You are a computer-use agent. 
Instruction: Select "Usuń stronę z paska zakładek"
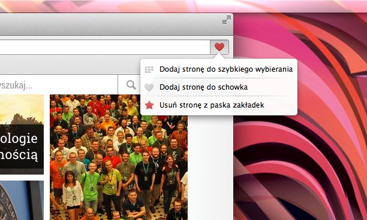coord(219,105)
